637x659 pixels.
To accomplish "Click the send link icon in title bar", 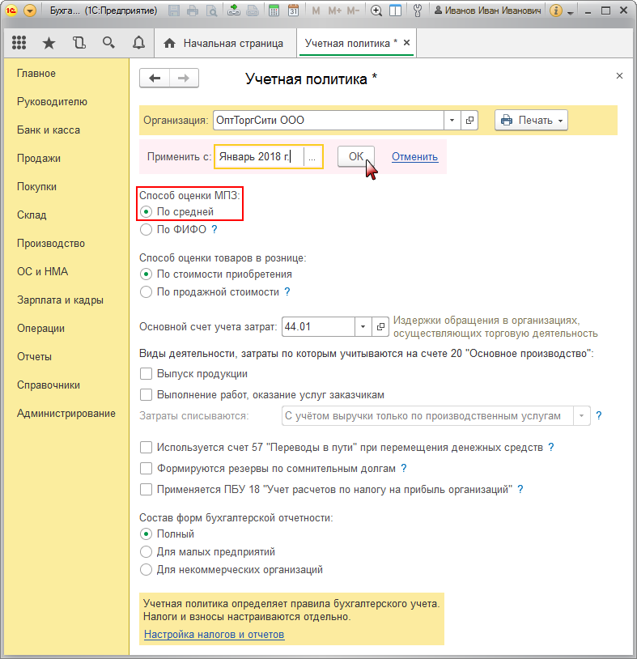I will coord(234,11).
